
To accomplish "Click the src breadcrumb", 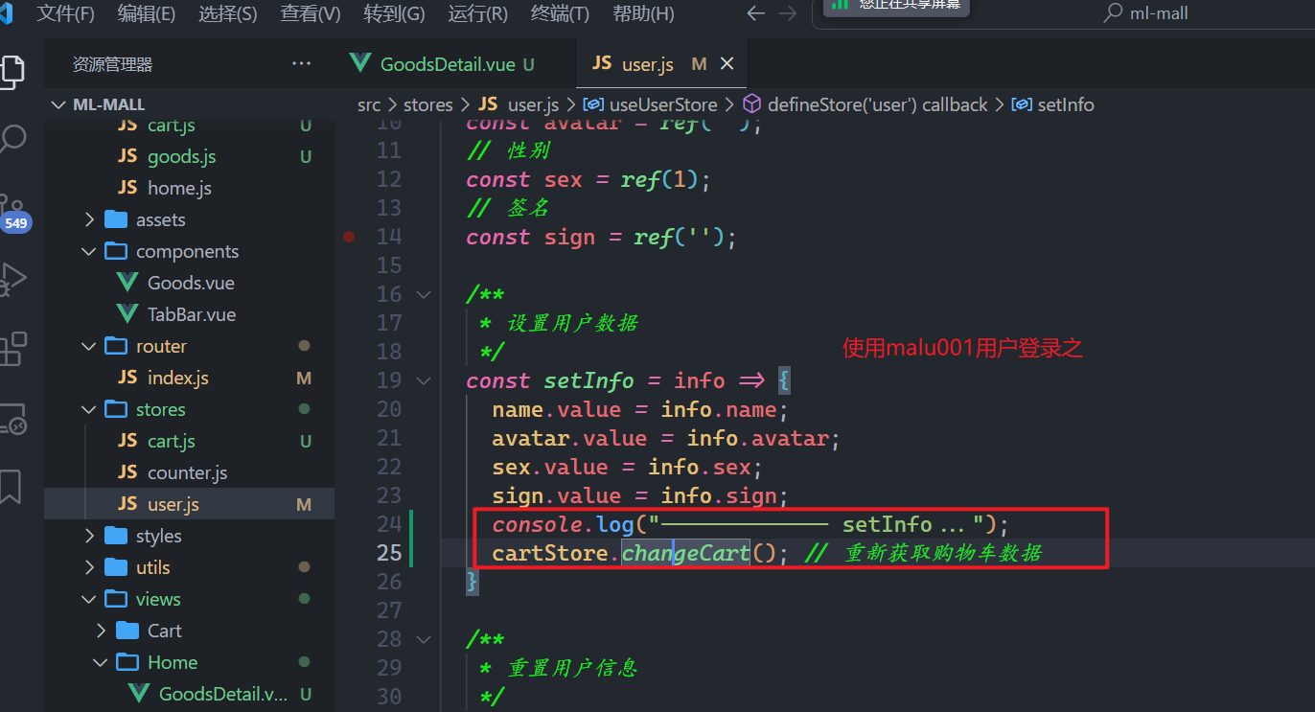I will pos(369,104).
